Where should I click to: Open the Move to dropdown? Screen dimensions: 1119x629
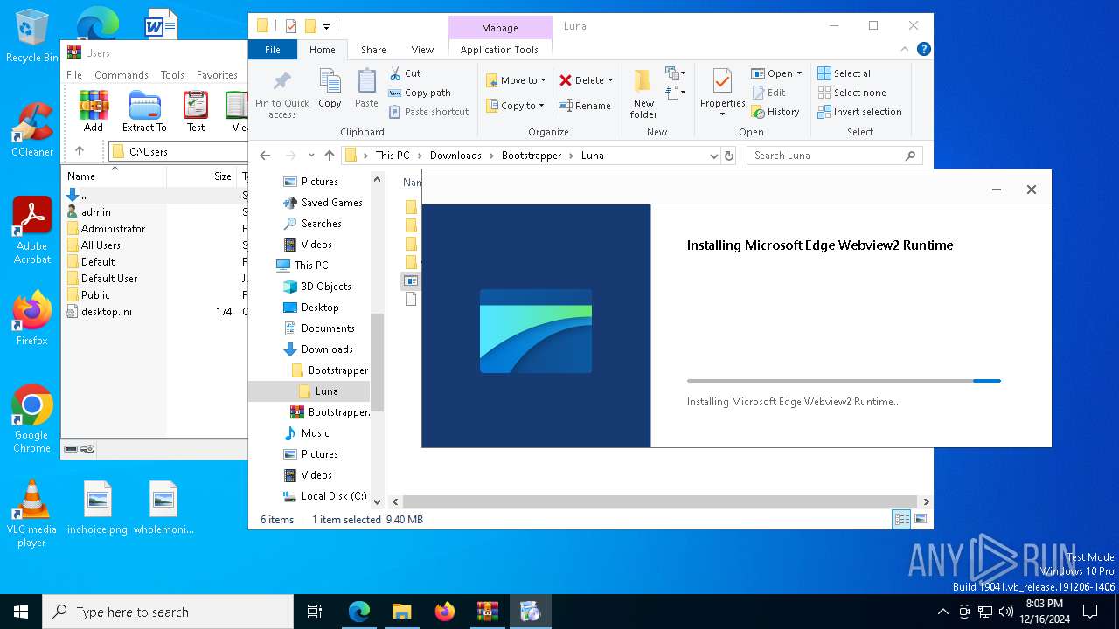coord(516,80)
